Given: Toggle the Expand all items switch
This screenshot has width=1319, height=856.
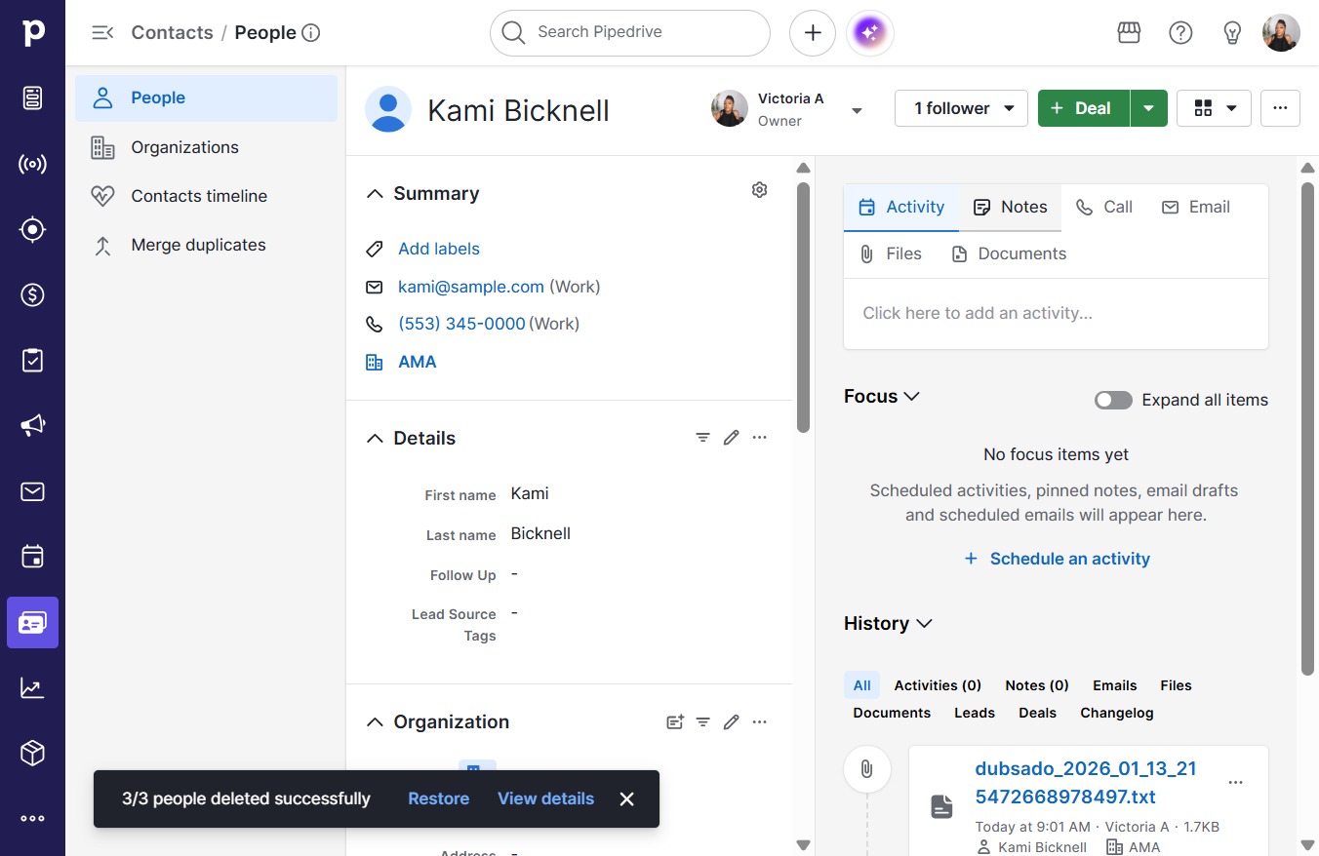Looking at the screenshot, I should pyautogui.click(x=1113, y=400).
